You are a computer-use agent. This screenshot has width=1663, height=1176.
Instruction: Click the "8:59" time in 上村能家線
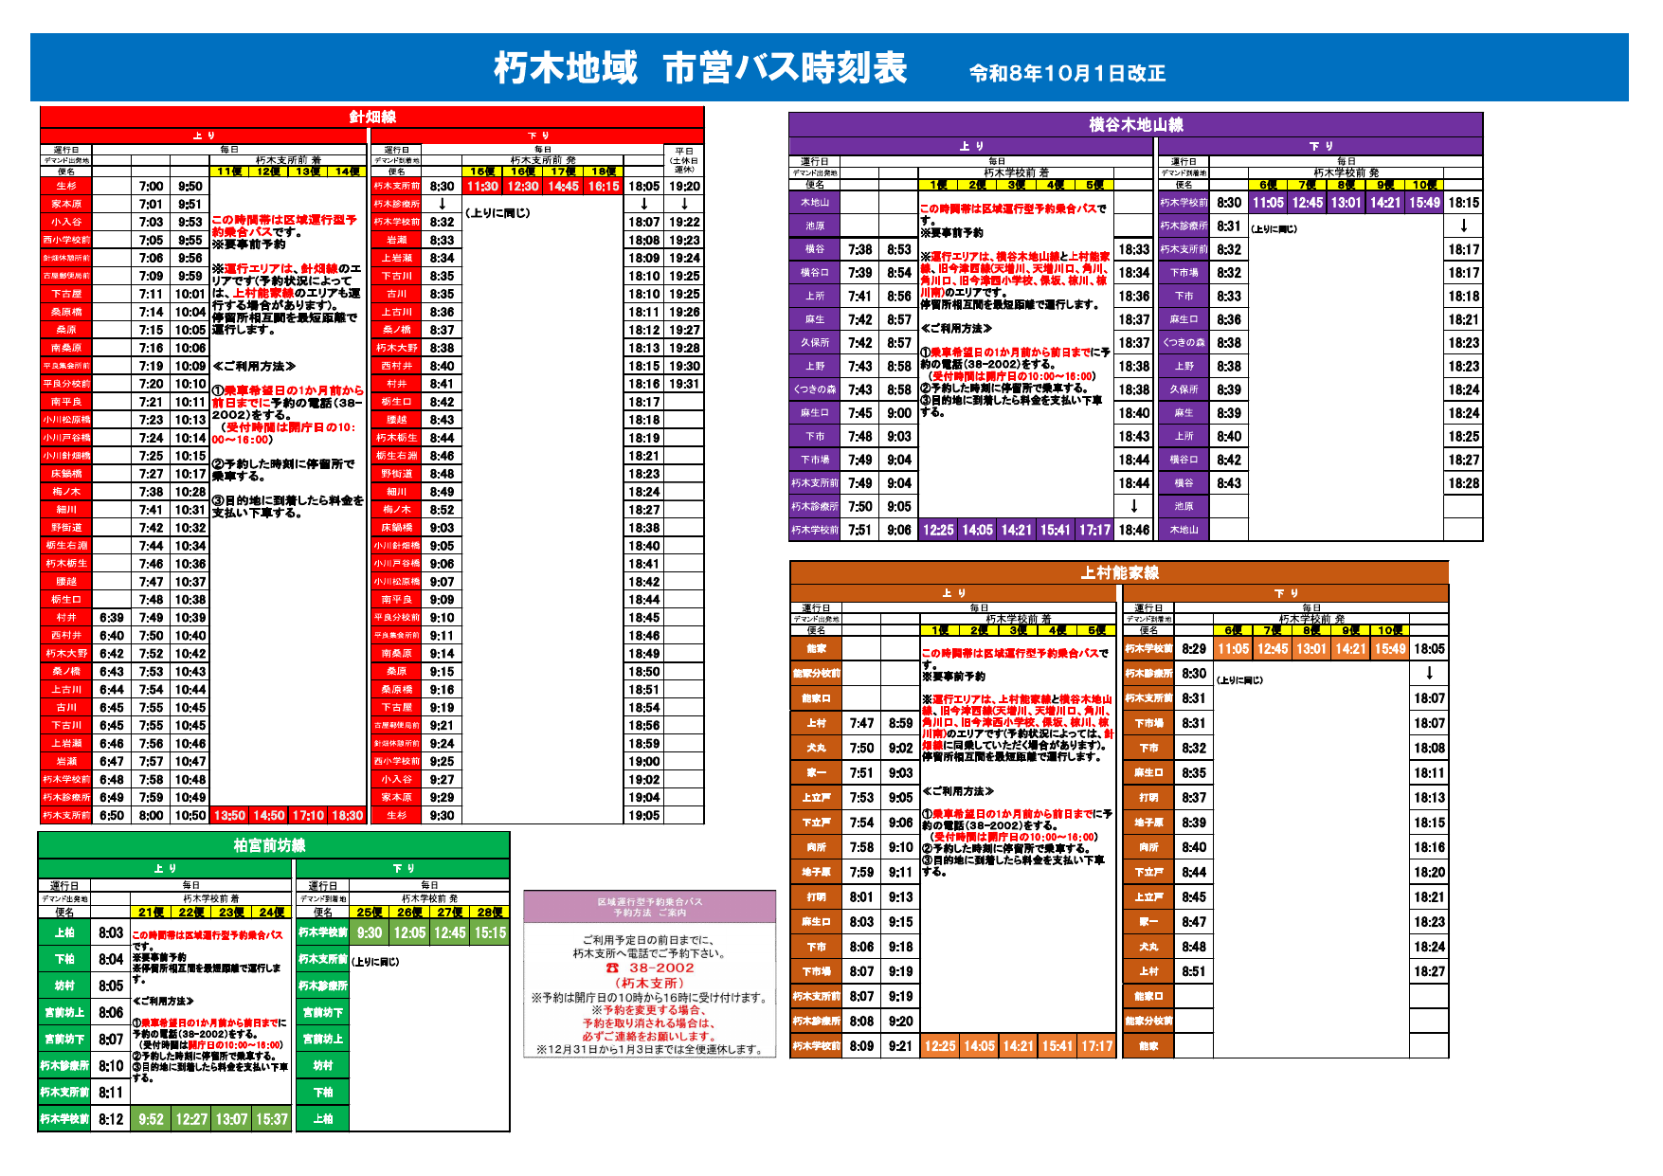tap(900, 724)
